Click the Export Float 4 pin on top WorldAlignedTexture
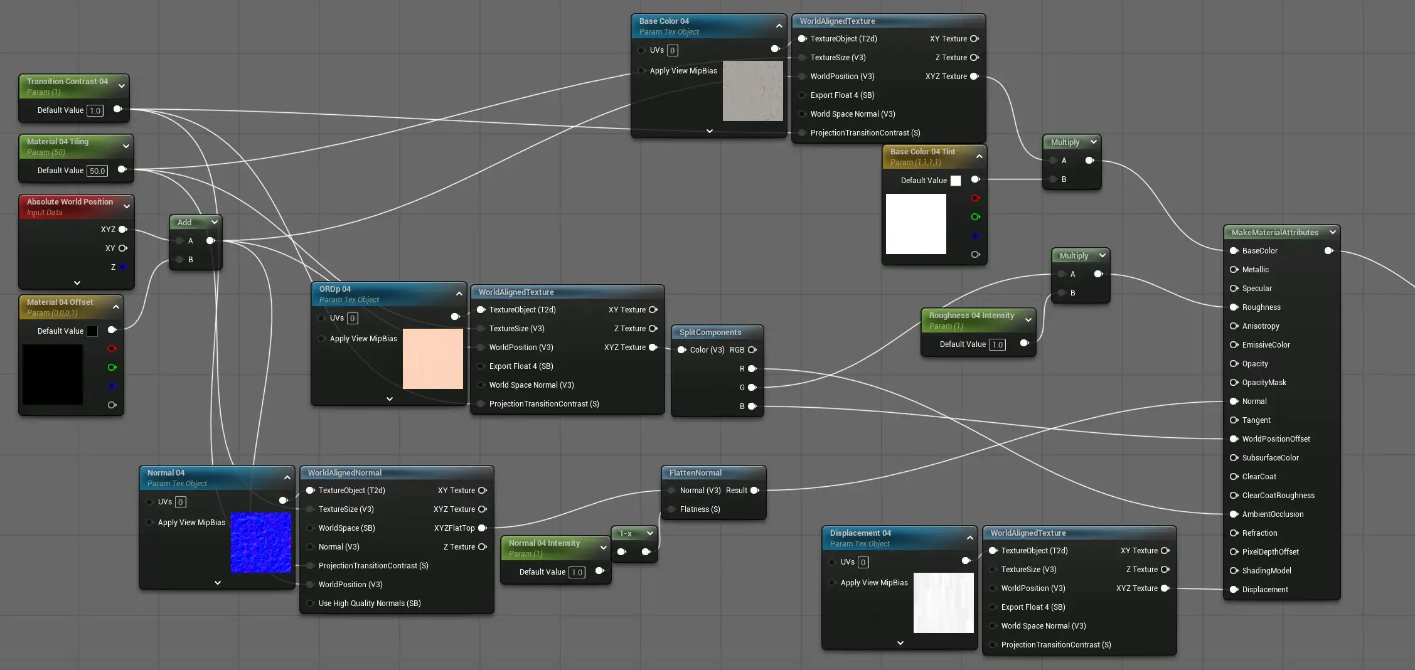1415x670 pixels. (x=802, y=95)
